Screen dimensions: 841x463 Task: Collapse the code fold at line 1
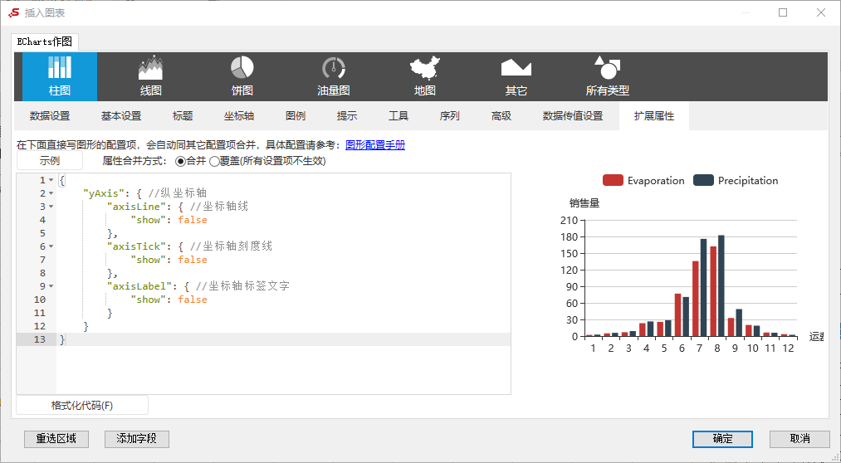click(51, 180)
